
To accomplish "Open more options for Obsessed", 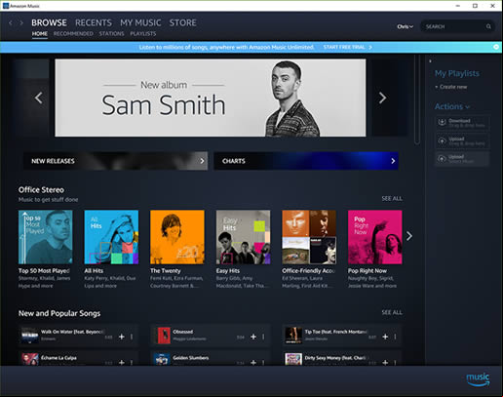I will click(263, 337).
